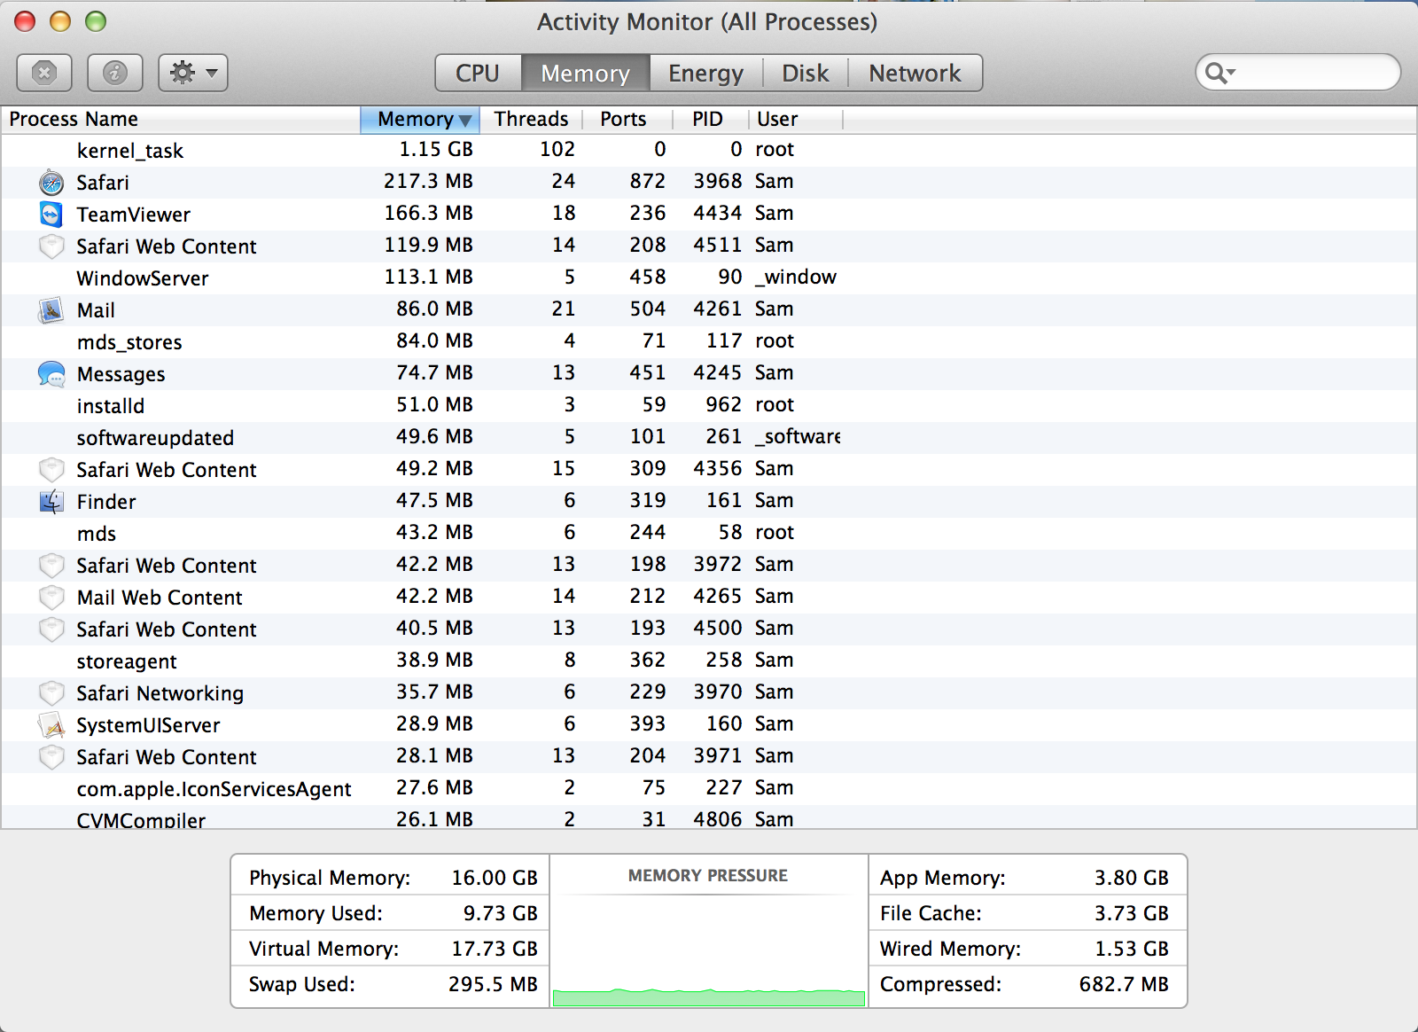Click the 217.3 MB memory value
This screenshot has height=1032, width=1418.
pyautogui.click(x=428, y=182)
